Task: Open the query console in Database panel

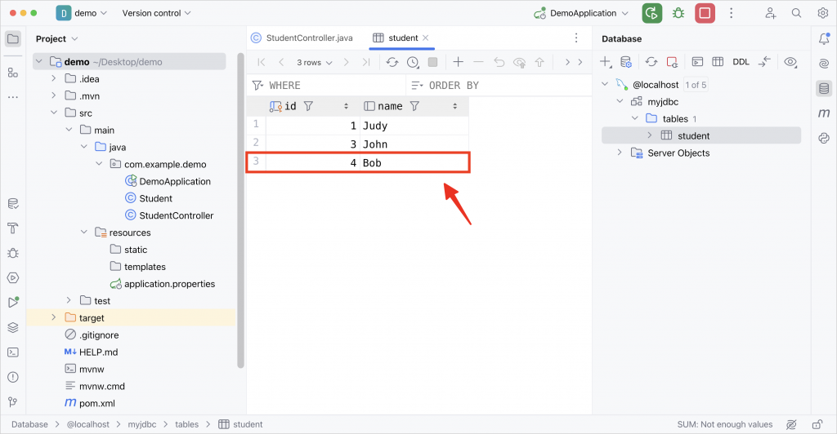Action: click(x=697, y=62)
